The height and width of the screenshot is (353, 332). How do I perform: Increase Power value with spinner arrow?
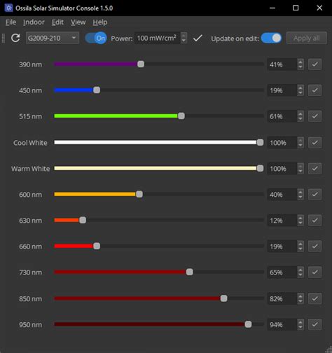pos(184,35)
